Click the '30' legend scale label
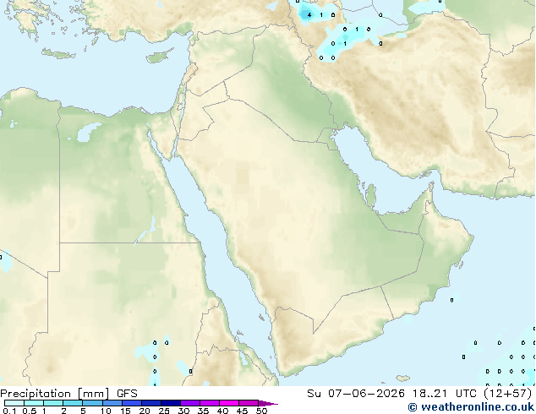The image size is (536, 414). click(x=183, y=411)
